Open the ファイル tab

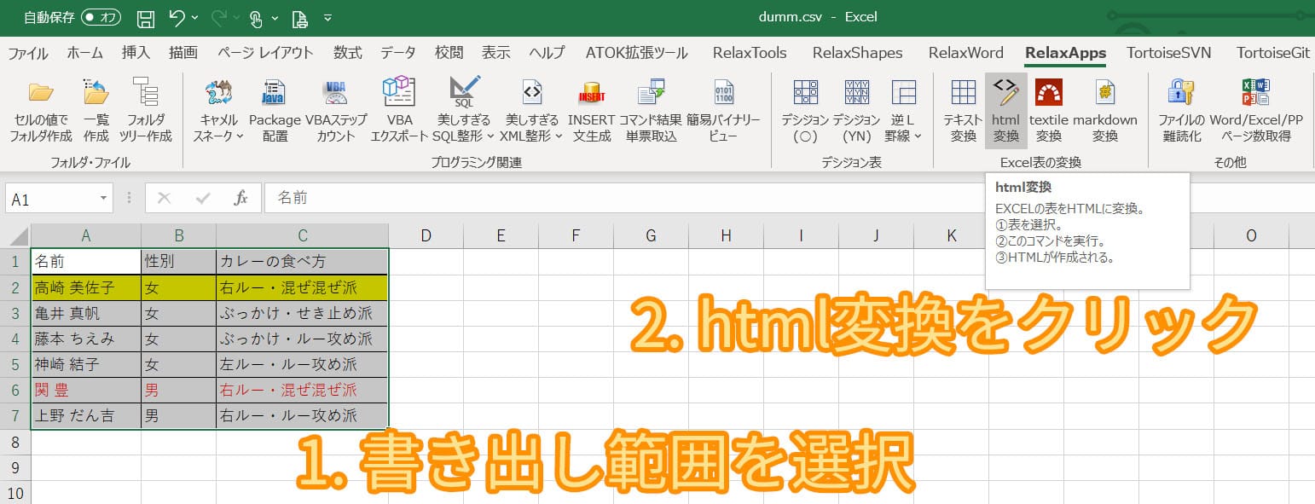point(28,53)
